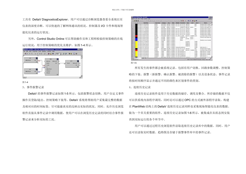246x174 pixels.
Task: Click heading '4、连续历史记录'
Action: [140, 87]
